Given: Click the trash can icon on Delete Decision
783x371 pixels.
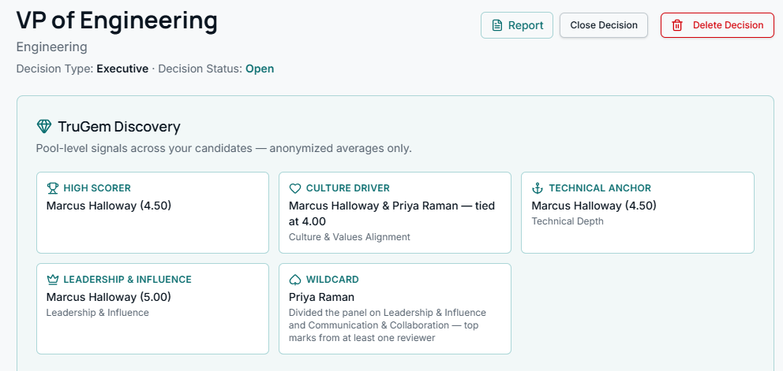Looking at the screenshot, I should pyautogui.click(x=677, y=25).
